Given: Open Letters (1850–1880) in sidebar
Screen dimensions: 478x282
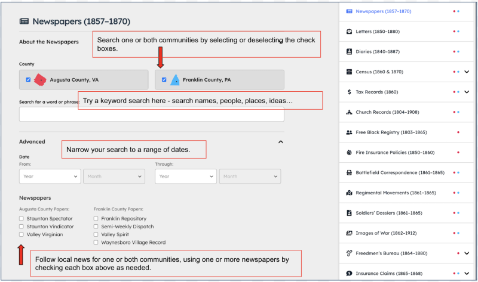Looking at the screenshot, I should tap(378, 32).
